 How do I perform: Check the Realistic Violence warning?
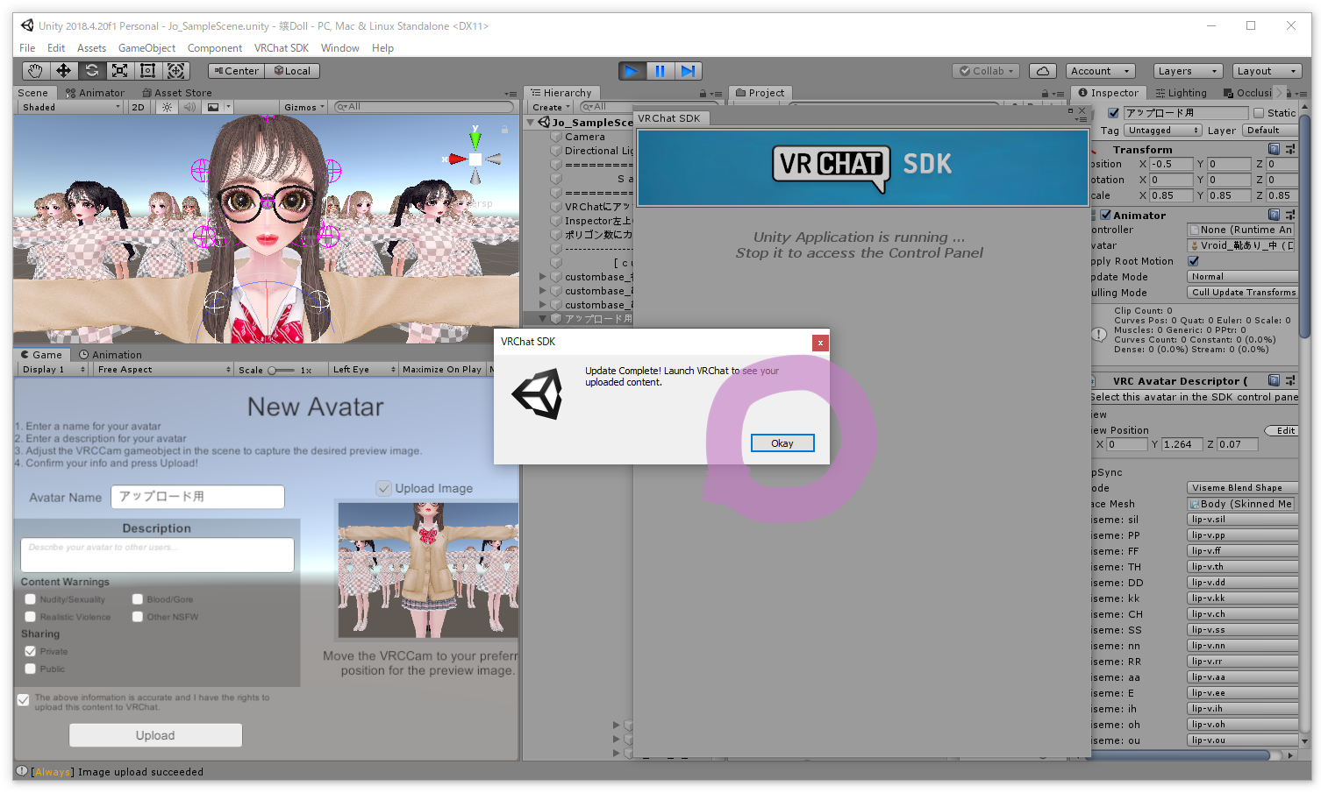31,617
